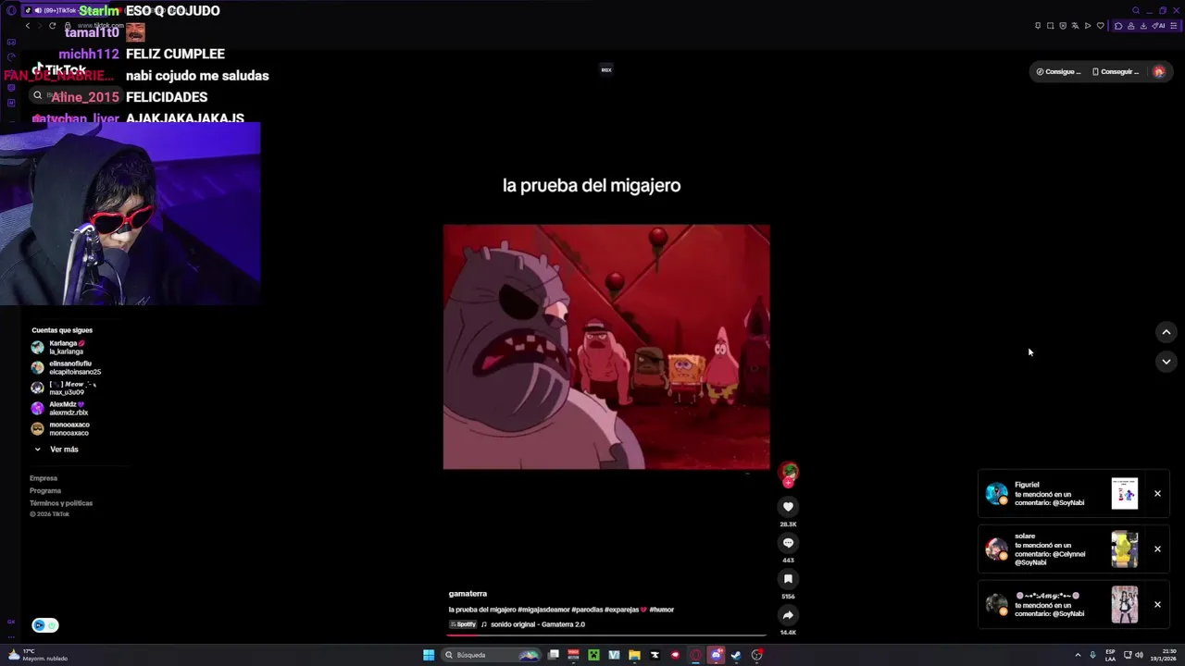Viewport: 1185px width, 666px height.
Task: Dismiss the solare mention notification
Action: [x=1157, y=549]
